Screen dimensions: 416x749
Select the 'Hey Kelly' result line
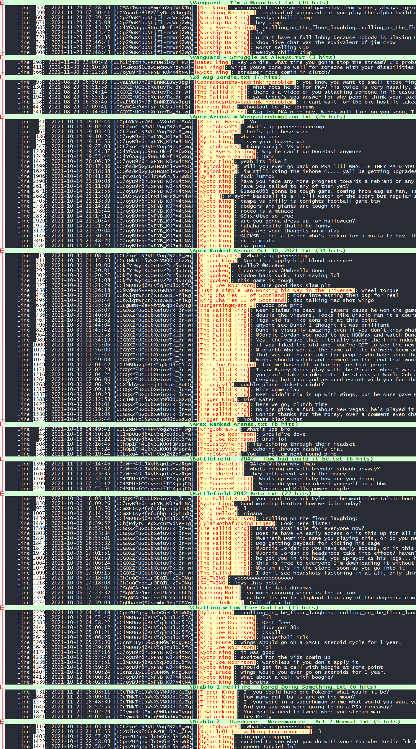pos(210,717)
